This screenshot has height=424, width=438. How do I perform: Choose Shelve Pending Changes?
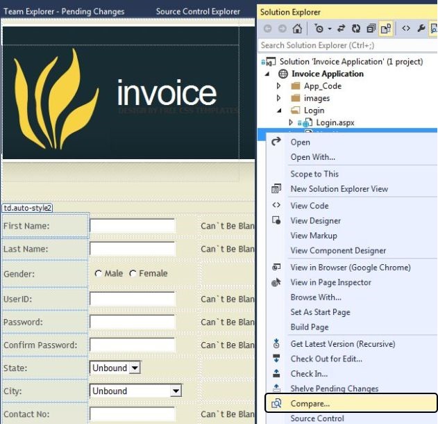(x=335, y=389)
